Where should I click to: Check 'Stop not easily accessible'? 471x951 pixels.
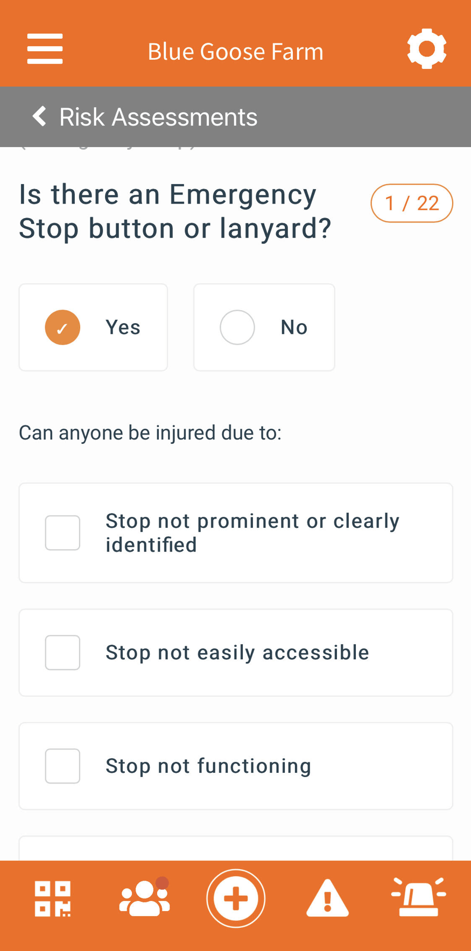[x=62, y=652]
